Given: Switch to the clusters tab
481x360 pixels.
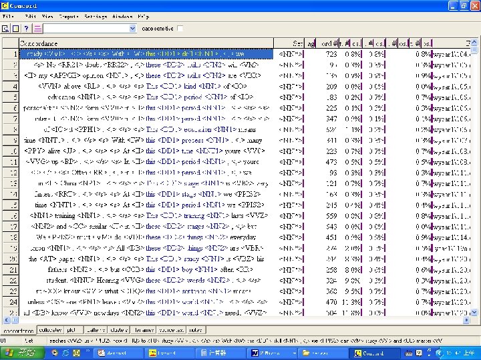Looking at the screenshot, I should click(x=118, y=330).
